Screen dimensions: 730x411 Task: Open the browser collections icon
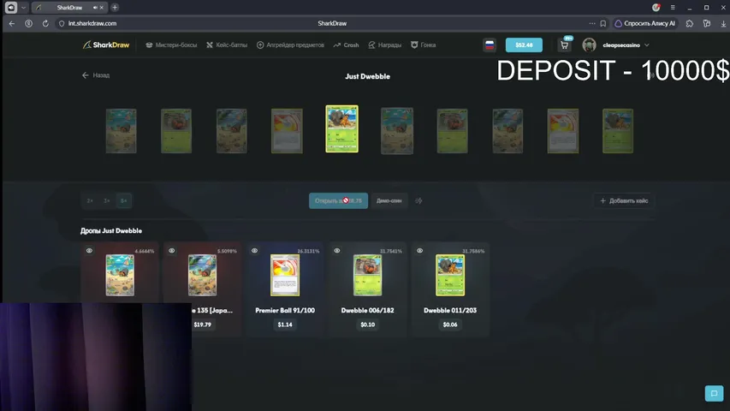click(x=707, y=23)
